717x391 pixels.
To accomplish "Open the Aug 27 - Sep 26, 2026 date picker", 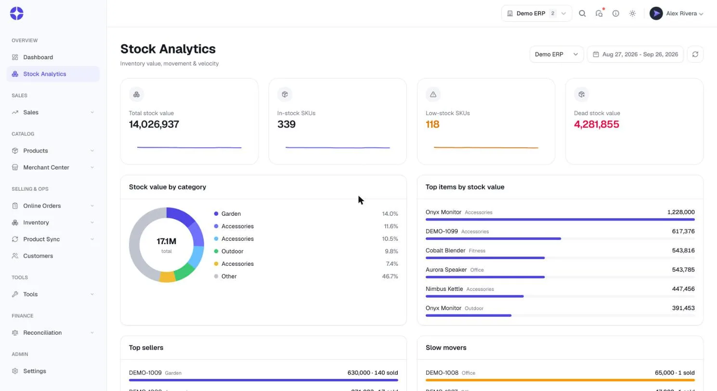I will tap(635, 54).
